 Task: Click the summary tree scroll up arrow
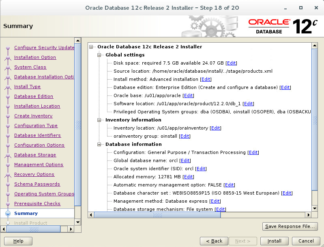(315, 45)
